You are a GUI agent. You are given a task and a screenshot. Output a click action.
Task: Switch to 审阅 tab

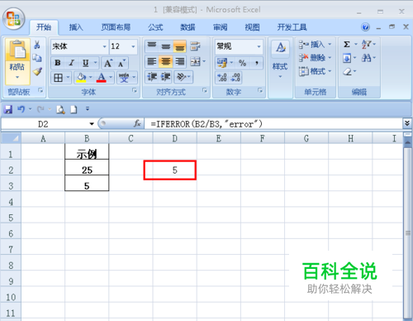pyautogui.click(x=220, y=27)
